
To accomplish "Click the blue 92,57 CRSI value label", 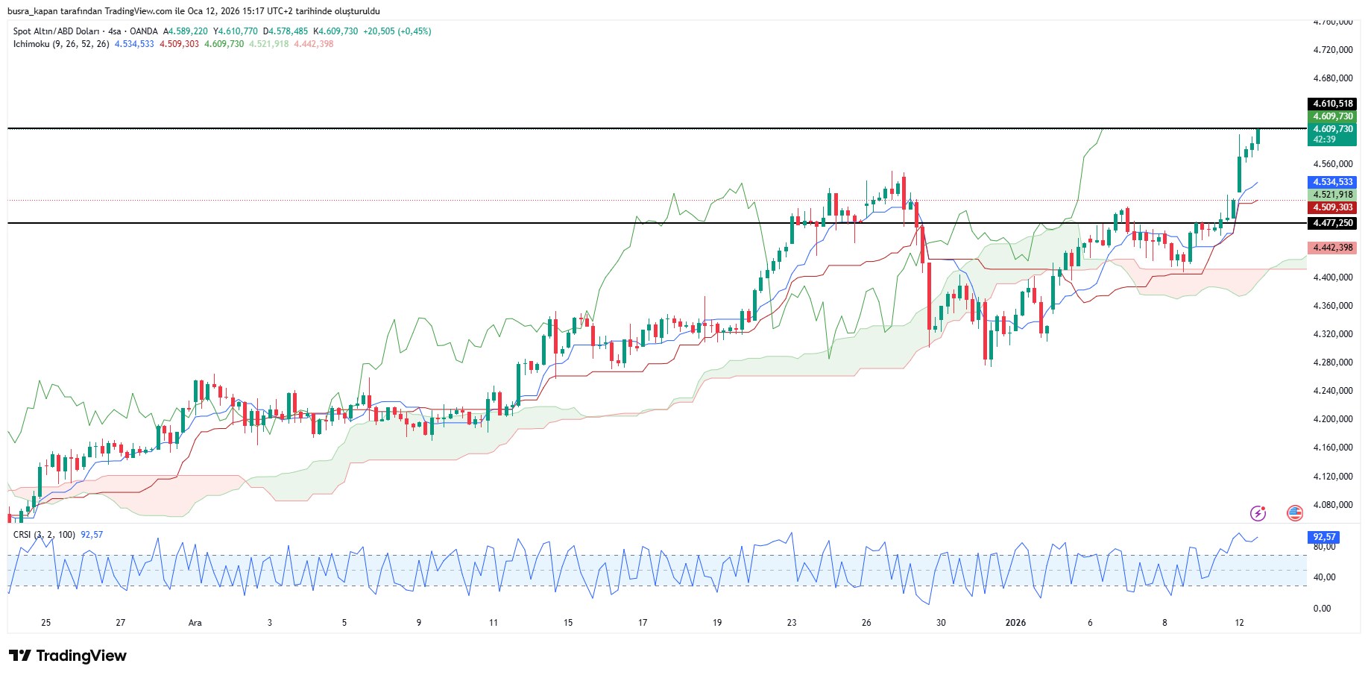I will pos(1324,537).
